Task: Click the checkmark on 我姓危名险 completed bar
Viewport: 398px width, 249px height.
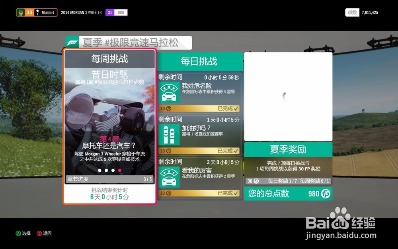Action: pos(236,109)
